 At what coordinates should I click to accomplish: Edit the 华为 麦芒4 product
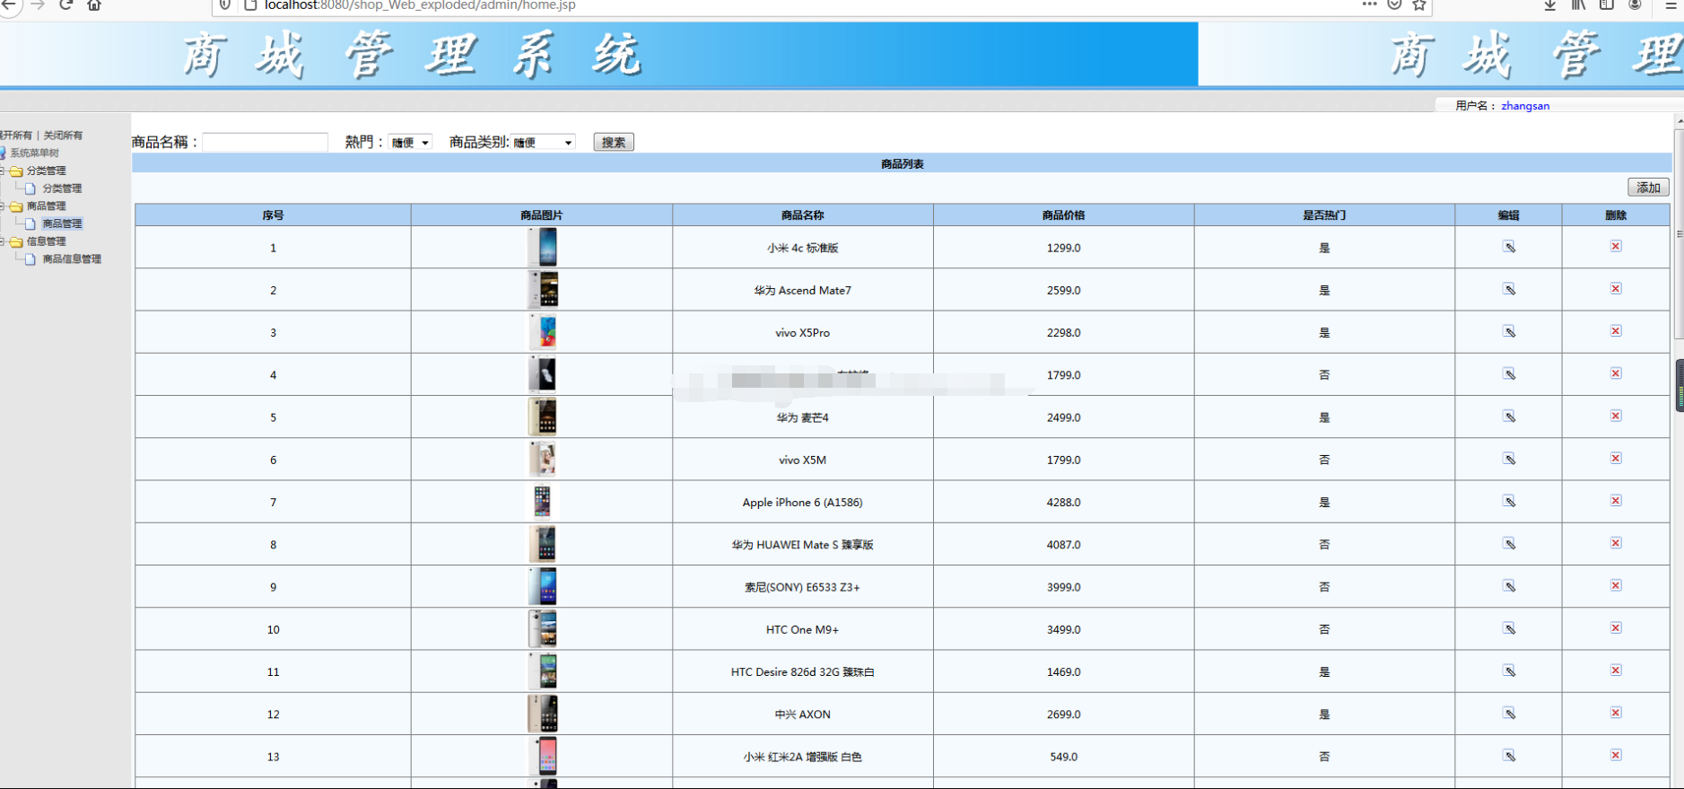[1509, 416]
